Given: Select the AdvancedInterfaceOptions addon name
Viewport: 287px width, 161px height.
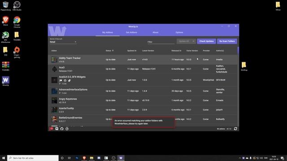Looking at the screenshot, I should point(73,89).
